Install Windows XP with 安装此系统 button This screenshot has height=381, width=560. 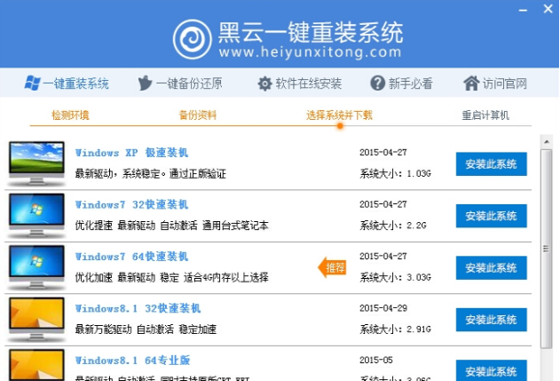click(491, 164)
